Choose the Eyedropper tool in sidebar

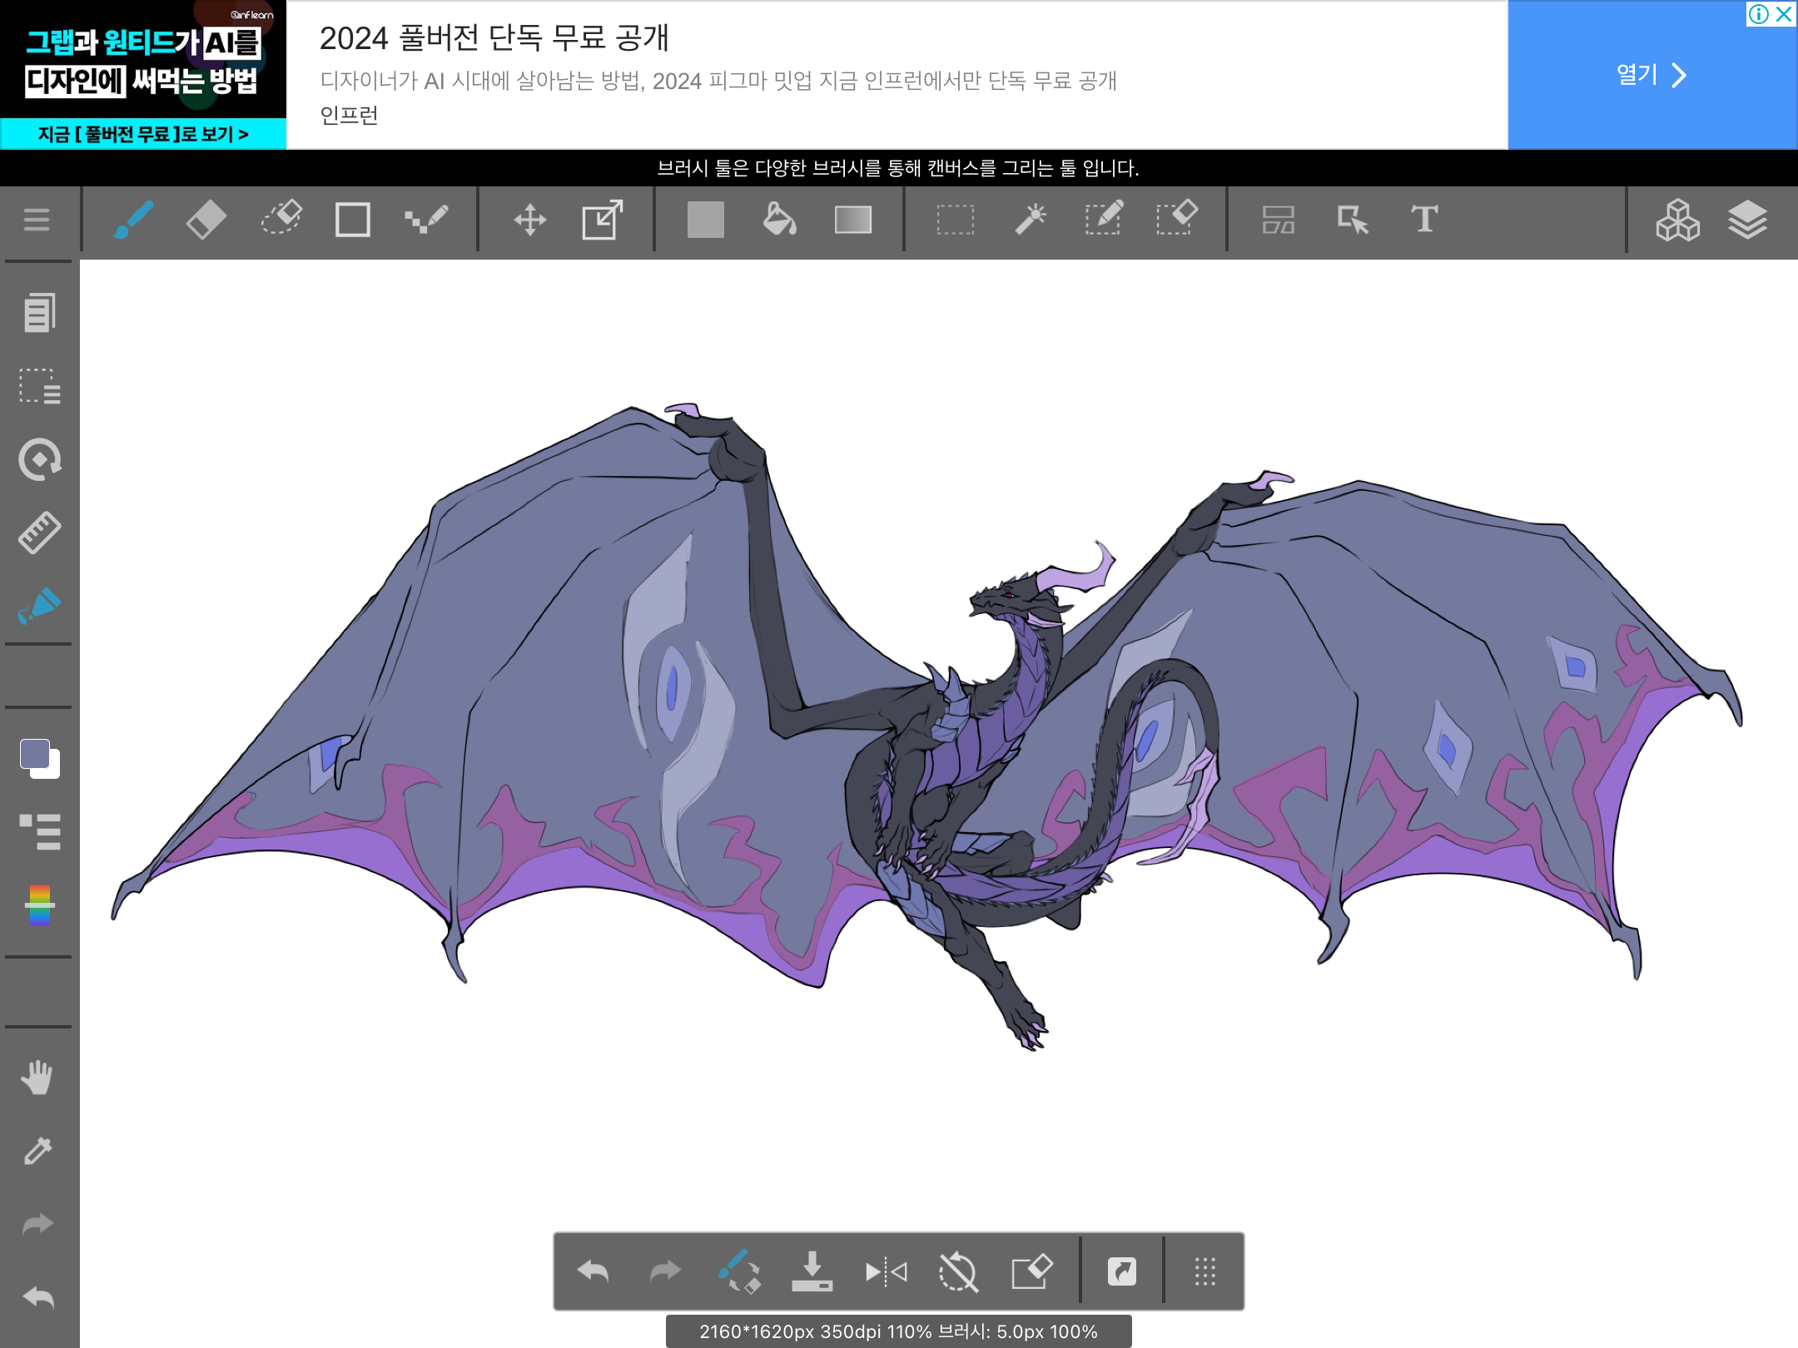[x=37, y=1151]
